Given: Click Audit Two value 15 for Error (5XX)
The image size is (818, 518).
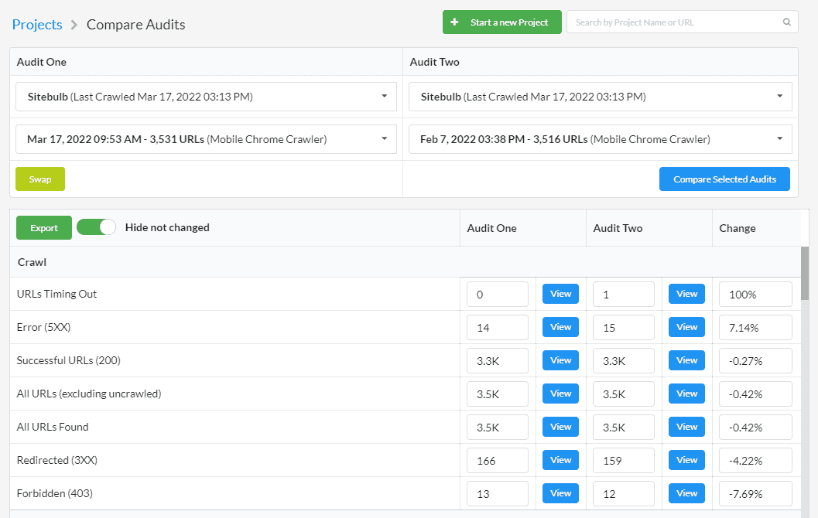Looking at the screenshot, I should 624,328.
